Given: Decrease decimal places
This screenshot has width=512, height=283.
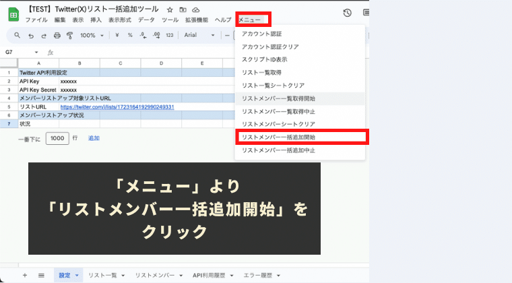Looking at the screenshot, I should click(x=143, y=35).
